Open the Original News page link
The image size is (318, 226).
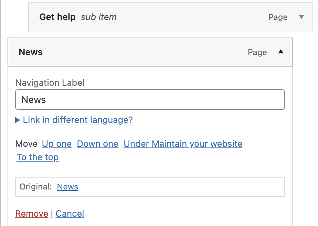click(x=67, y=187)
